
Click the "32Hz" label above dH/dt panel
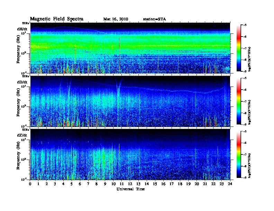25,23
